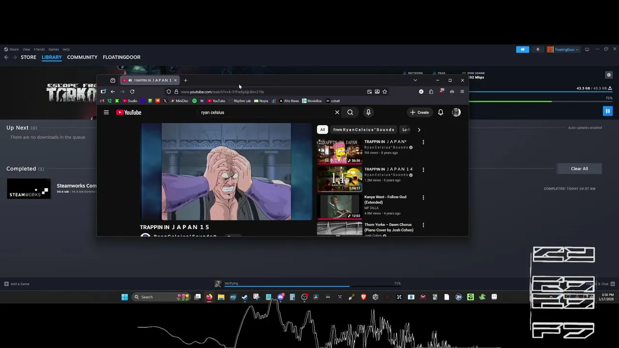Viewport: 619px width, 348px height.
Task: Click Clear All completed downloads
Action: [579, 169]
